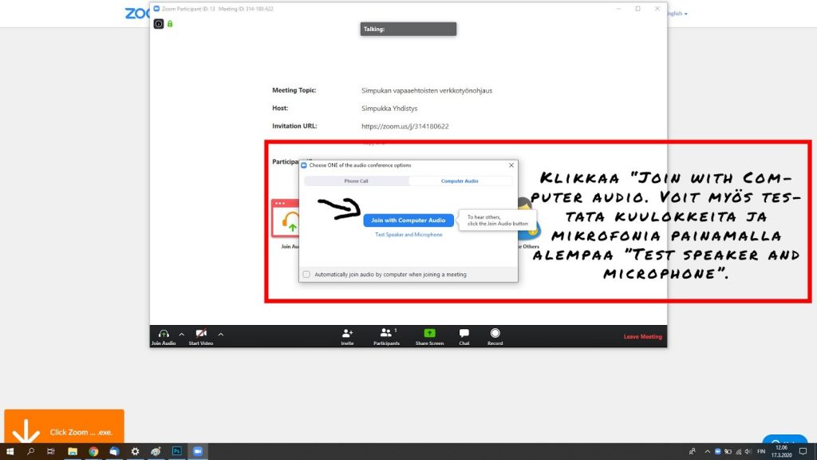Open Settings gear from the taskbar
This screenshot has height=460, width=817.
[135, 452]
